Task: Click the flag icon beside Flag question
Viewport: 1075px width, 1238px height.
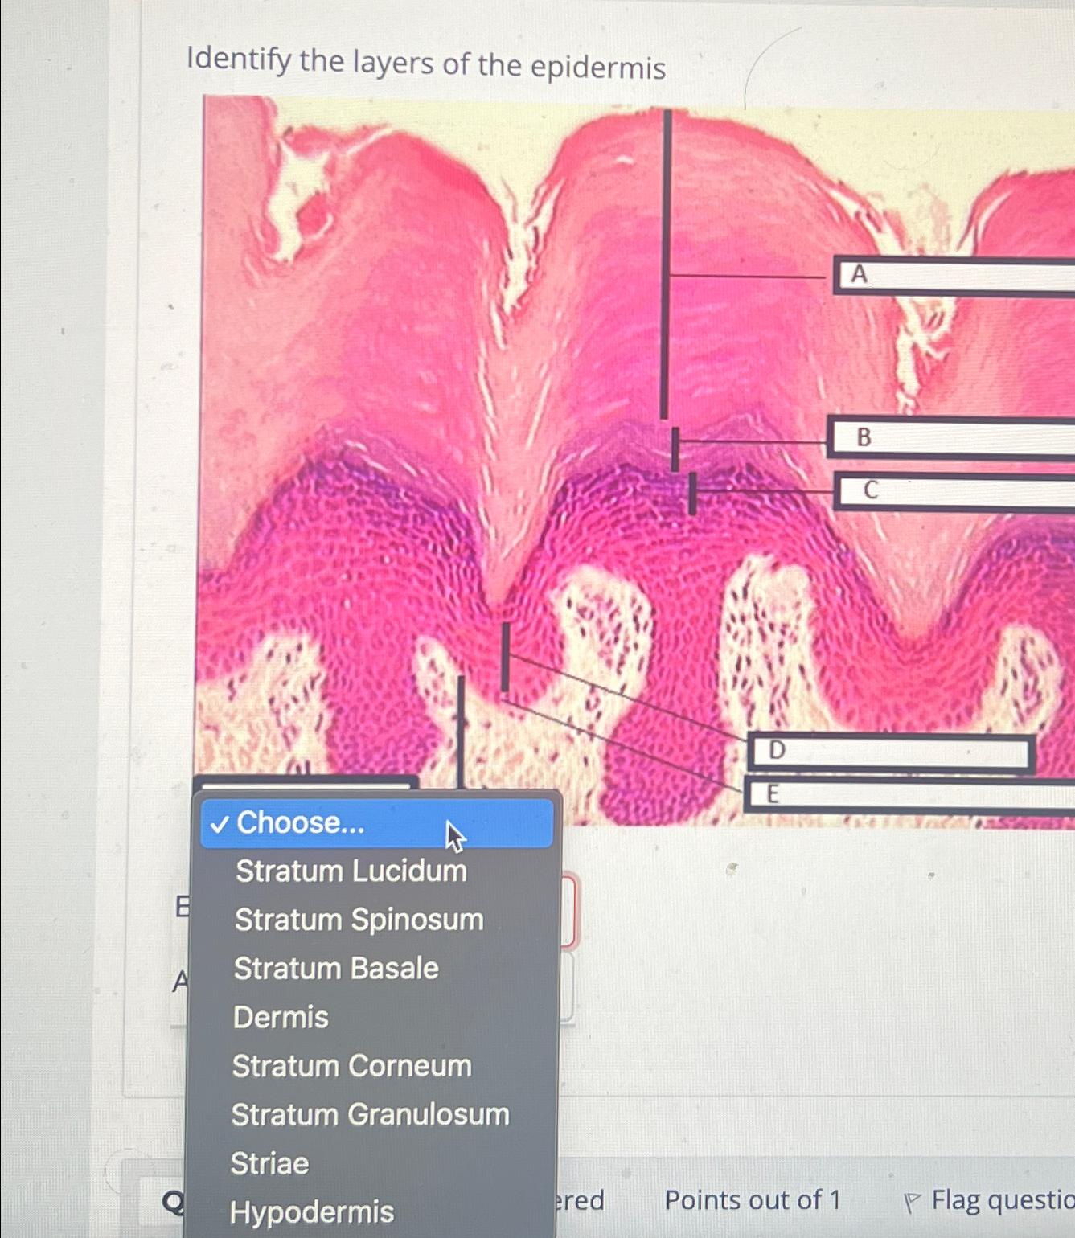Action: (x=913, y=1200)
